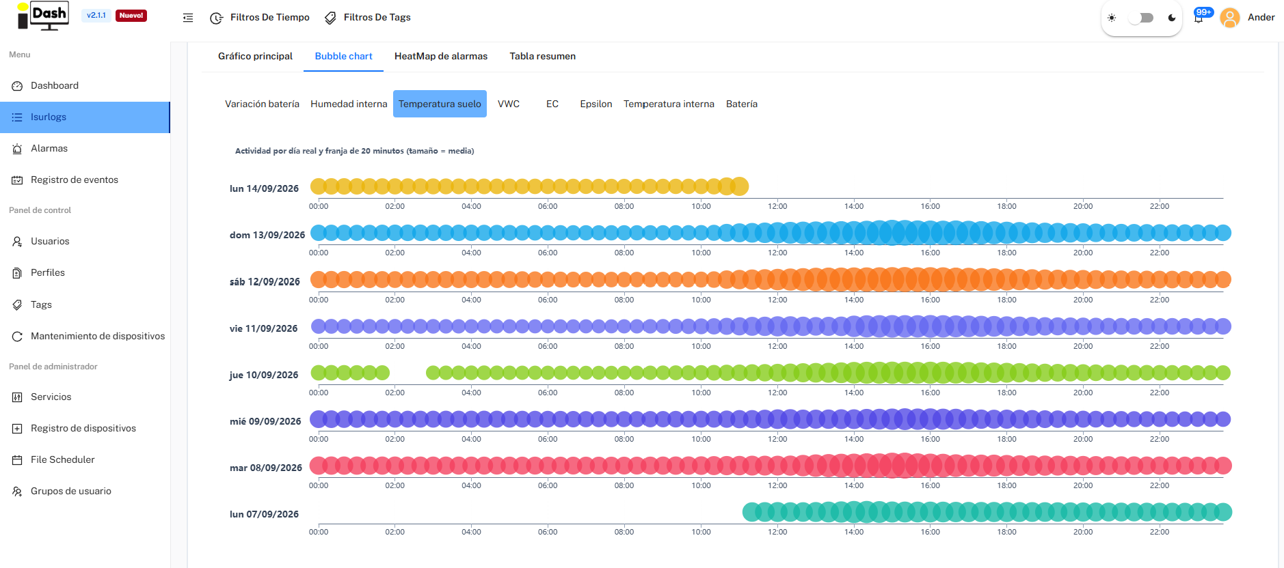This screenshot has height=568, width=1284.
Task: Click the sun light-mode icon
Action: 1112,18
